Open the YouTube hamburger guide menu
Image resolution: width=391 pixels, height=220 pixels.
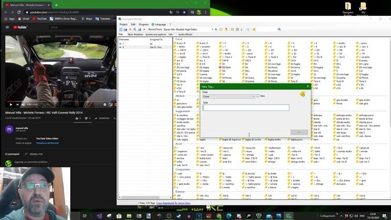point(7,27)
